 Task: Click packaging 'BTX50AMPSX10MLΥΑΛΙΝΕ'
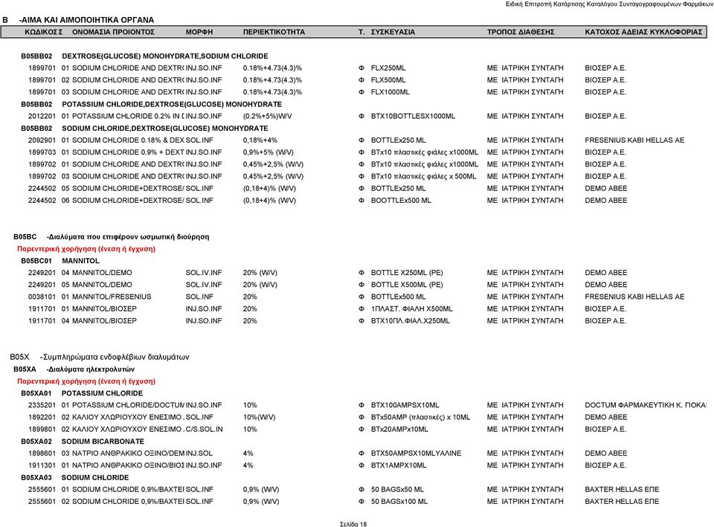click(416, 453)
